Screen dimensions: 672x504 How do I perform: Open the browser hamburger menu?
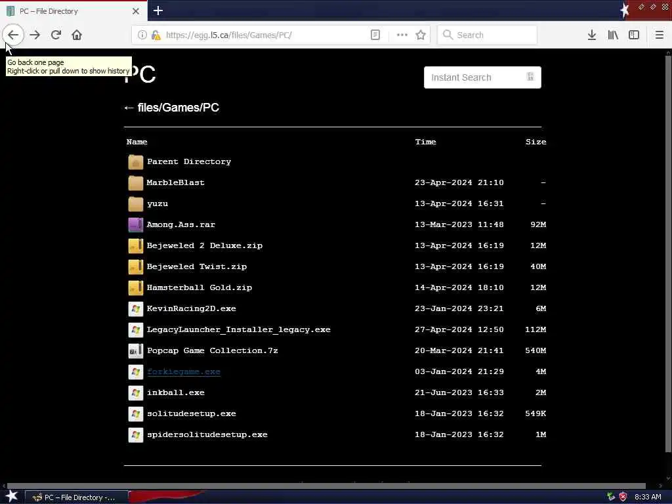pyautogui.click(x=660, y=35)
